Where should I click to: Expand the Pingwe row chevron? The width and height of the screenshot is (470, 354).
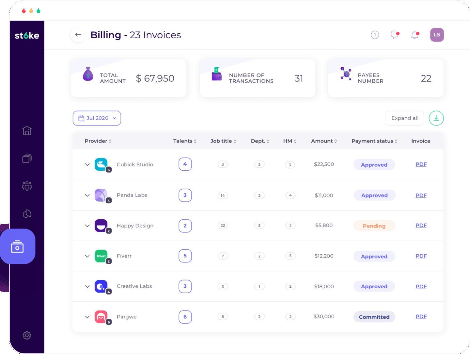87,317
